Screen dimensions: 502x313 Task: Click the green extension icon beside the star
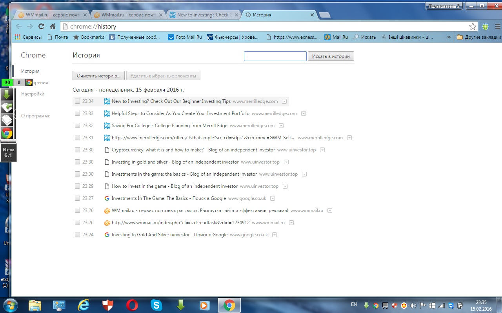point(485,27)
